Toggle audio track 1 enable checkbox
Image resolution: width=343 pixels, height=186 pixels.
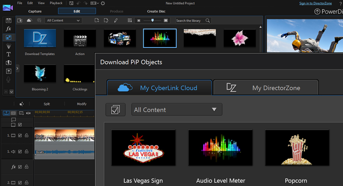(x=20, y=151)
